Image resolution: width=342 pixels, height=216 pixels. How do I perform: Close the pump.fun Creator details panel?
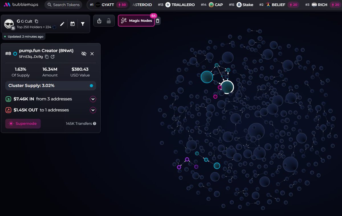pos(92,54)
